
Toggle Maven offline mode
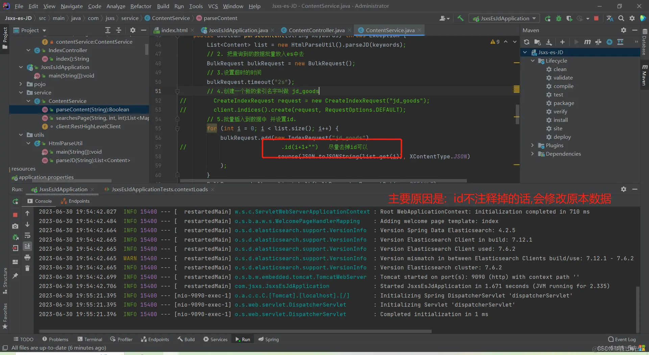click(598, 42)
